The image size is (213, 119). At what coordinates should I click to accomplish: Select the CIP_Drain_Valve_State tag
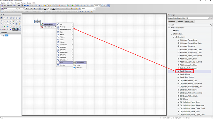tap(189, 96)
